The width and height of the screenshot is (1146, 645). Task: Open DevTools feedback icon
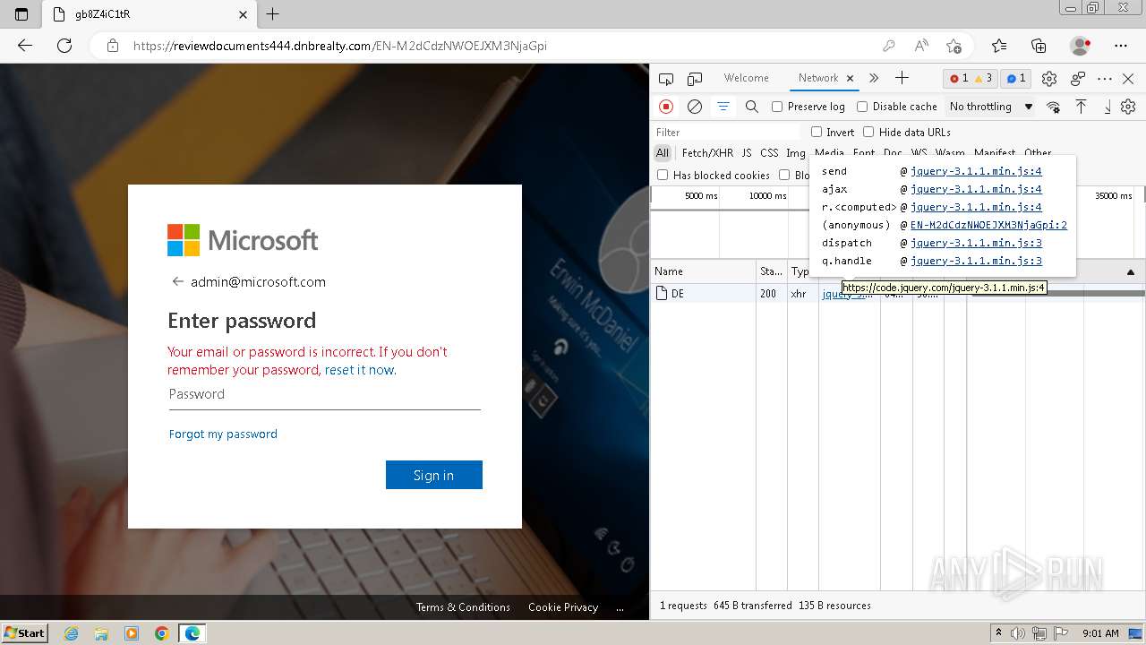point(1078,79)
